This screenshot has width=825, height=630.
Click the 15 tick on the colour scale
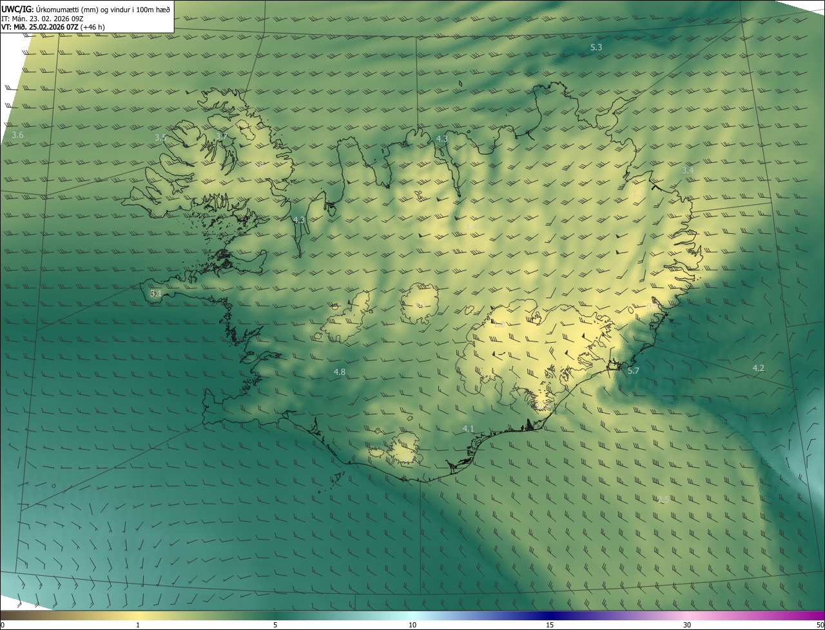550,625
